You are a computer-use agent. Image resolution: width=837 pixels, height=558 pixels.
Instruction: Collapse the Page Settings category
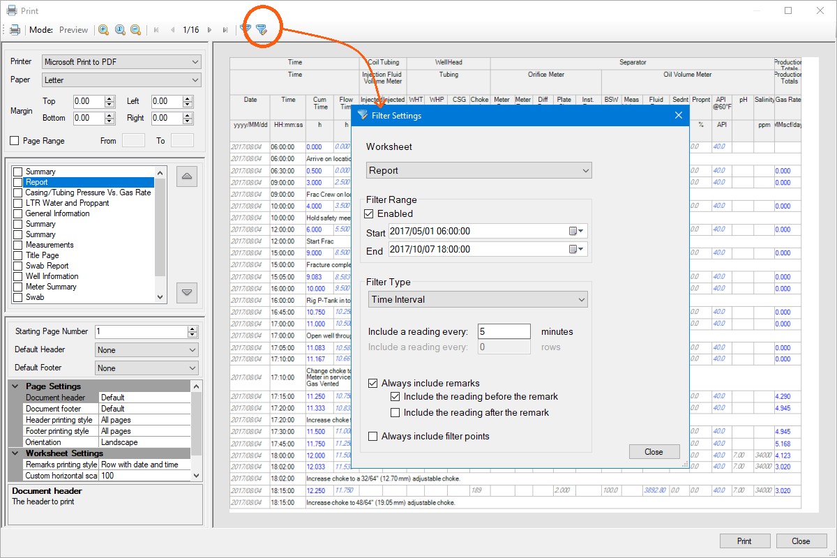[15, 386]
